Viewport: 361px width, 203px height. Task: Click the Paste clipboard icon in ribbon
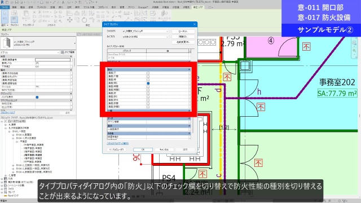pos(26,14)
